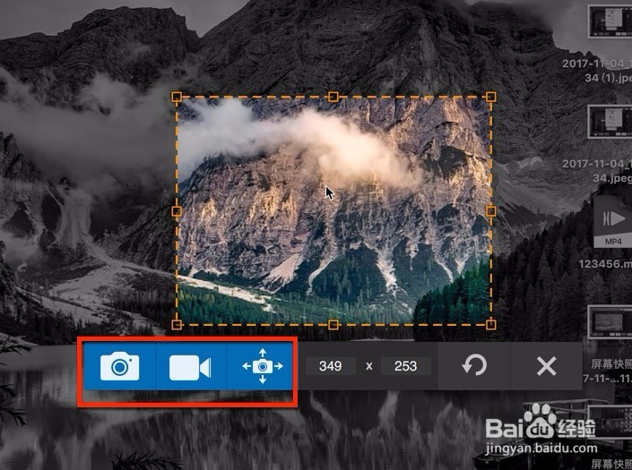Screen dimensions: 632x470
Task: Grab the top-center selection handle
Action: [x=333, y=97]
